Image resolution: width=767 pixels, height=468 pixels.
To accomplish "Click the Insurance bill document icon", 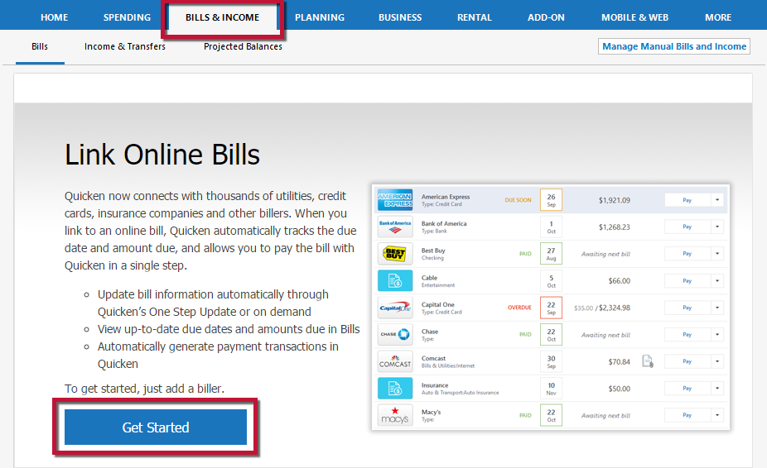I will [x=395, y=389].
